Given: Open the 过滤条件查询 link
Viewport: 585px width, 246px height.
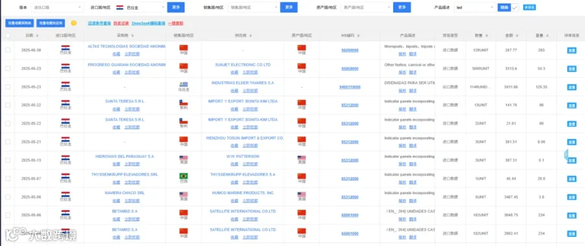Looking at the screenshot, I should click(x=99, y=23).
